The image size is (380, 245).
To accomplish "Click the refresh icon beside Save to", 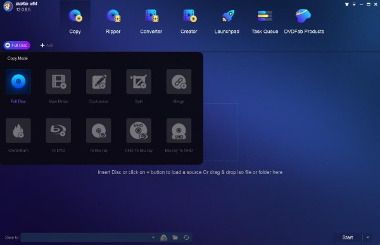I will 186,237.
